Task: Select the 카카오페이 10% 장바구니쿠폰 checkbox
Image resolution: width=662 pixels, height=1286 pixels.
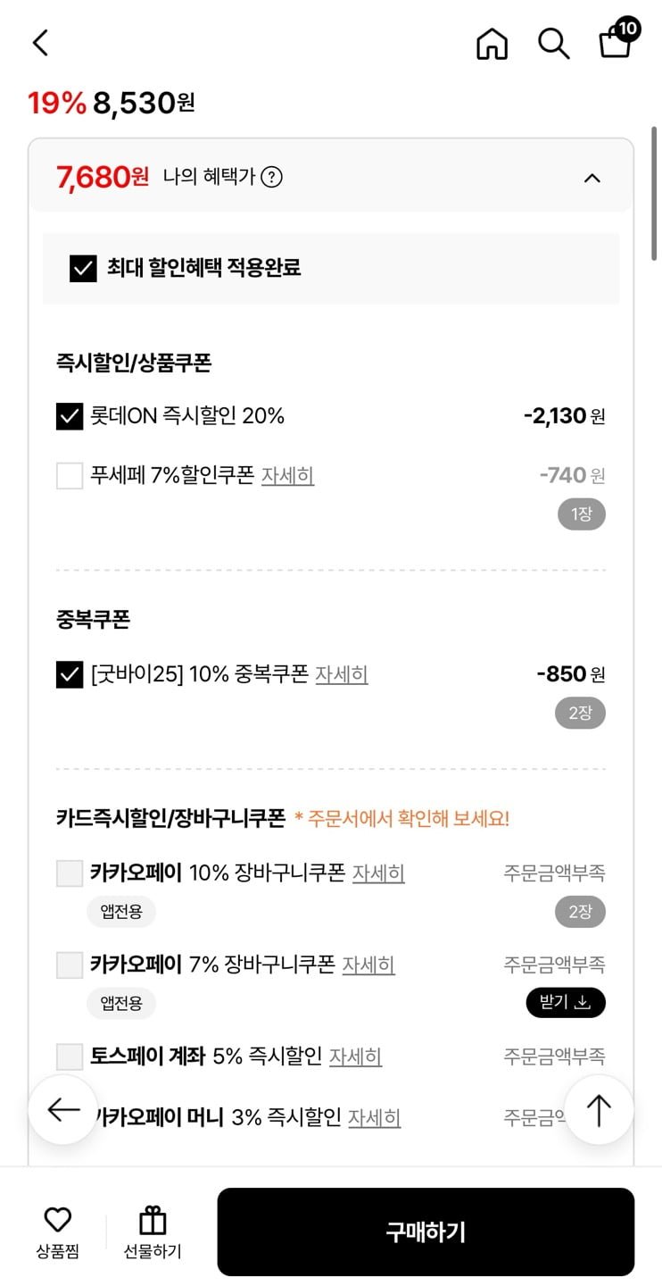Action: coord(70,873)
